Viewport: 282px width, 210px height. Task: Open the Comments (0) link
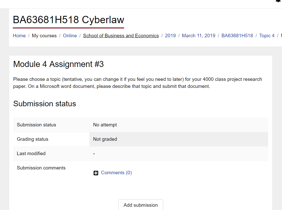(116, 172)
